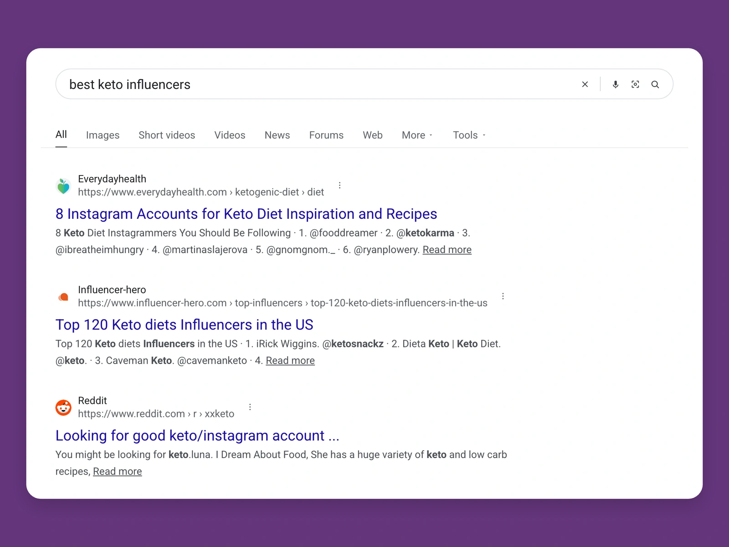729x547 pixels.
Task: Switch to the Videos tab
Action: (230, 135)
